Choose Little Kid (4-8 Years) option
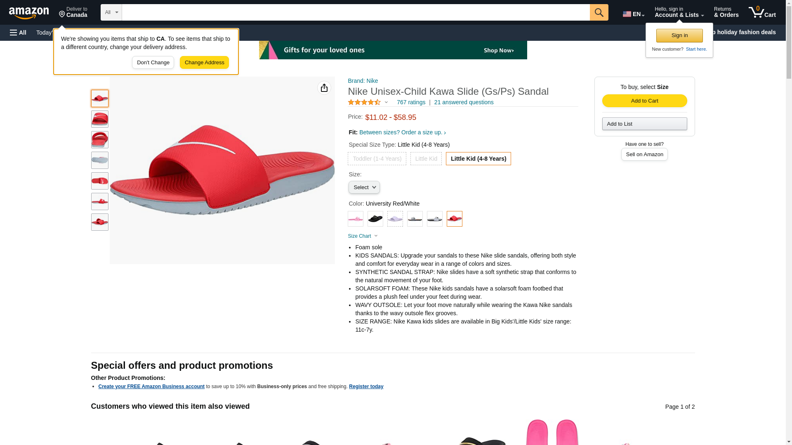The width and height of the screenshot is (792, 445). point(478,159)
